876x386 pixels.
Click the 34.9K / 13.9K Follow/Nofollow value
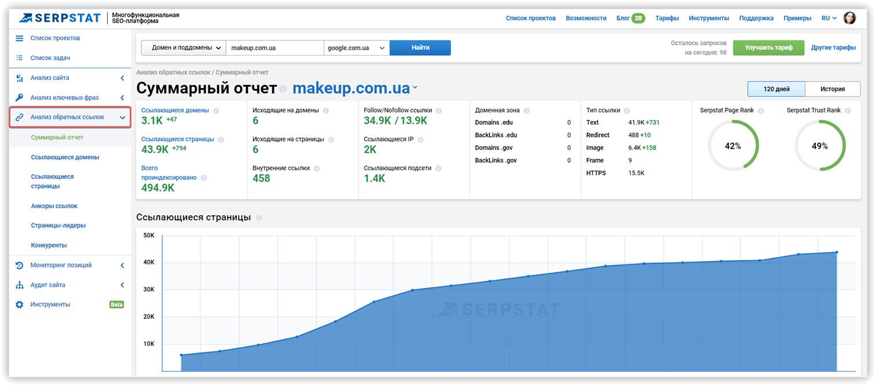pyautogui.click(x=395, y=120)
